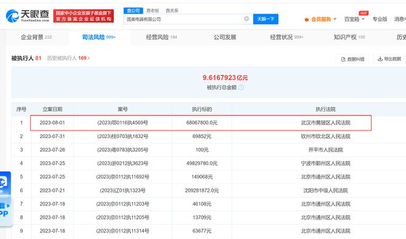Click the 导出数据 button
Screen dimensions: 406x239
pos(389,59)
